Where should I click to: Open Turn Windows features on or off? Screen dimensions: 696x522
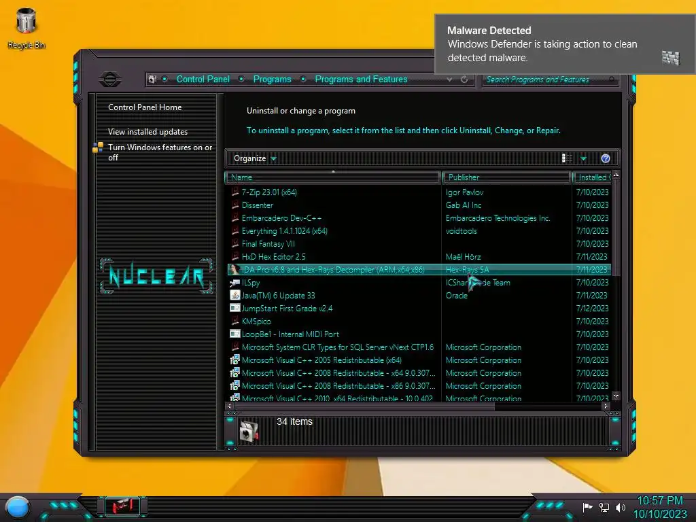(x=160, y=152)
